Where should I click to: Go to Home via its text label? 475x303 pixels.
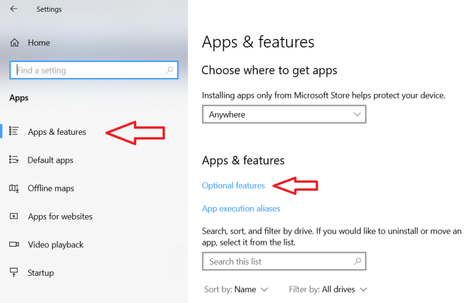pyautogui.click(x=39, y=43)
